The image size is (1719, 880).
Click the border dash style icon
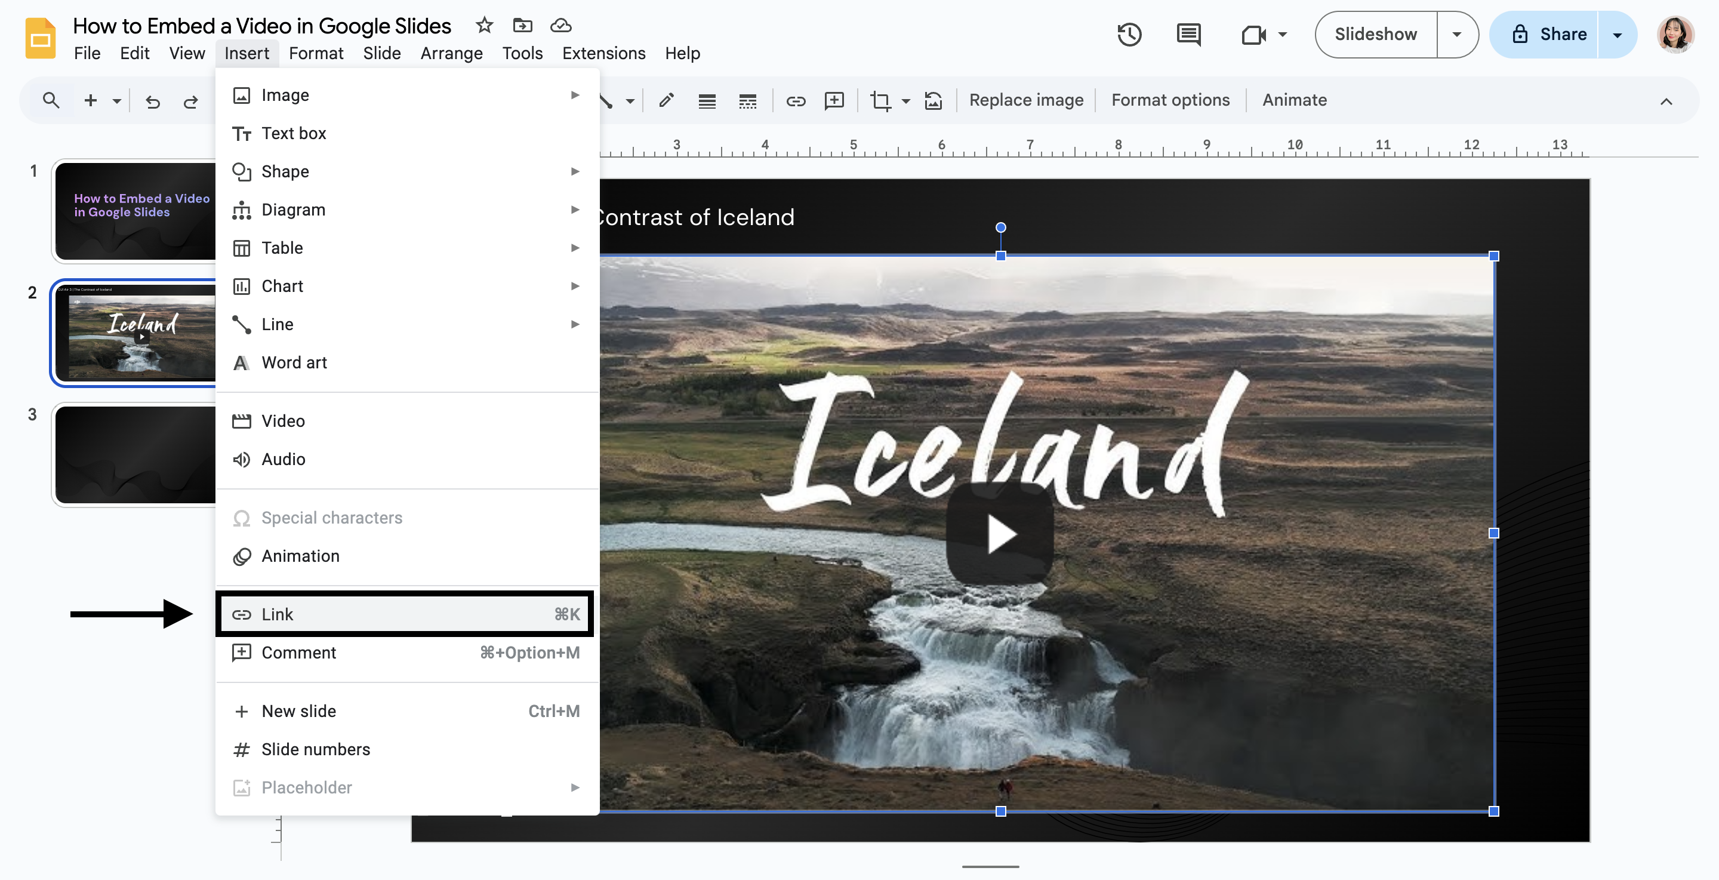pos(747,101)
